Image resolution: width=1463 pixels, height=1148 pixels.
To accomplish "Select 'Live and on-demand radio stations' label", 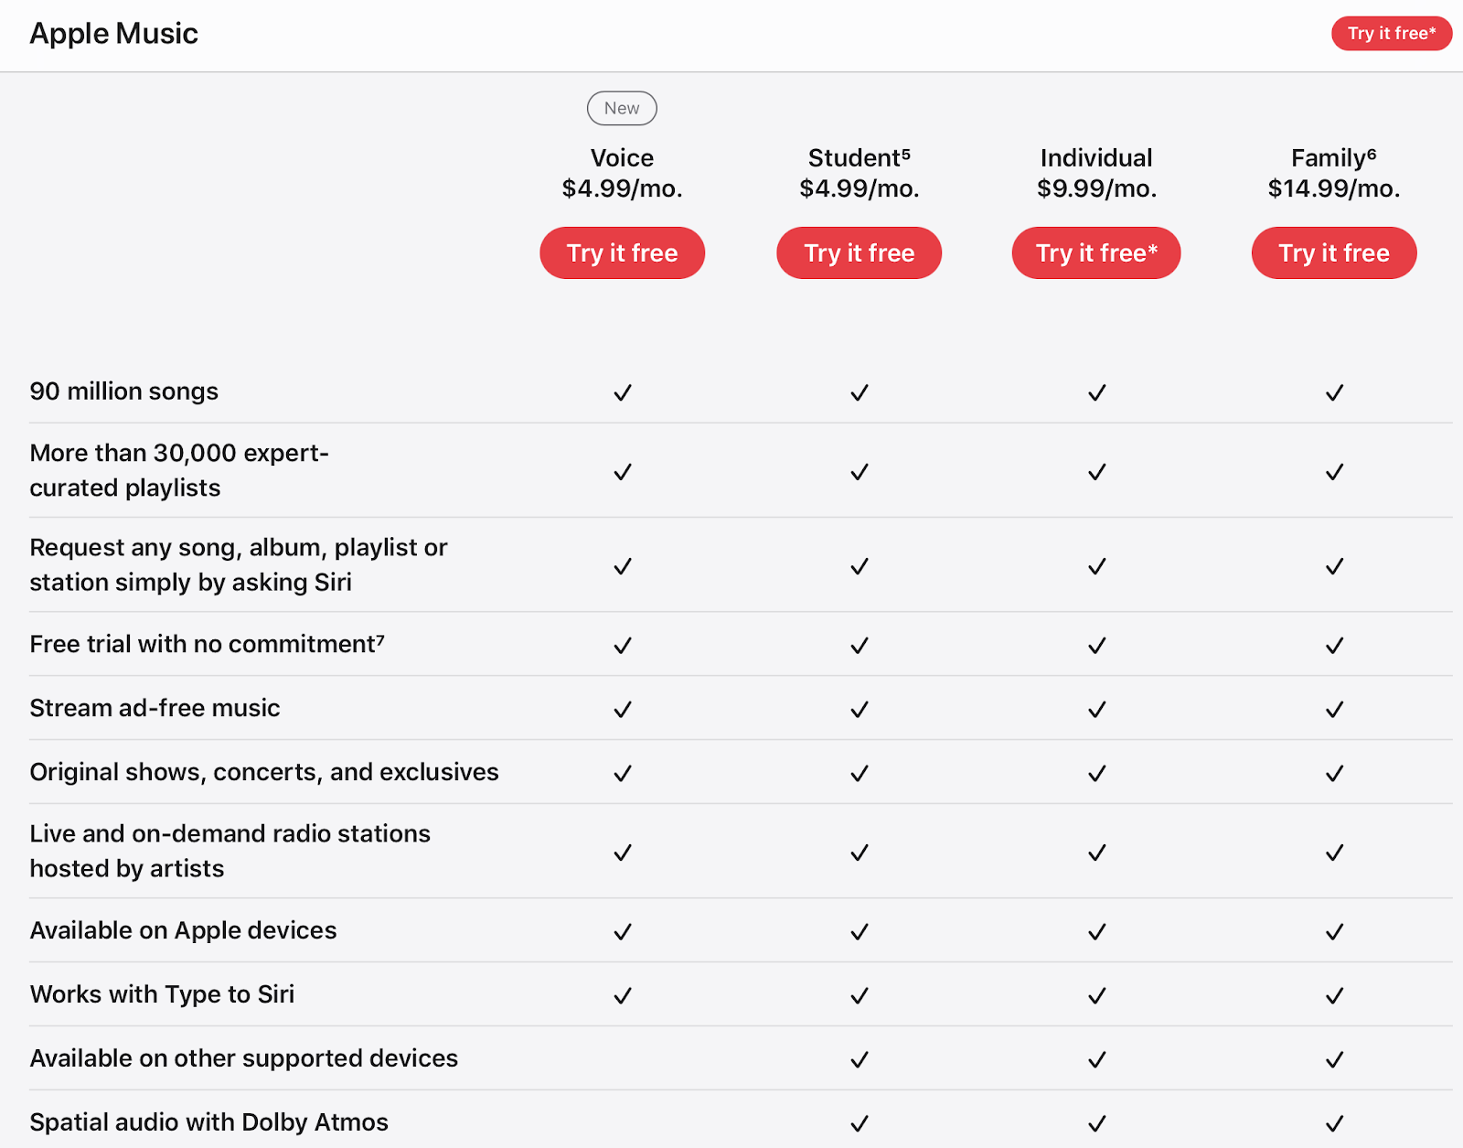I will coord(230,851).
